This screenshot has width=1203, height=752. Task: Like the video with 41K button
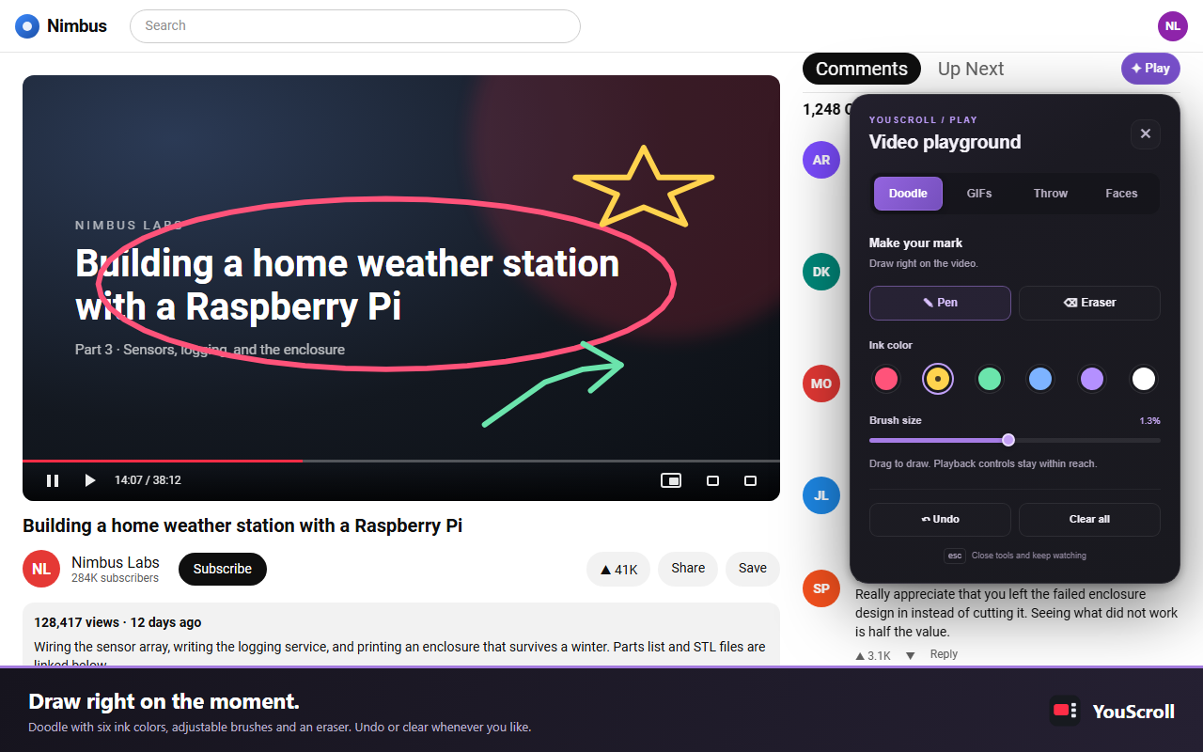pos(618,569)
